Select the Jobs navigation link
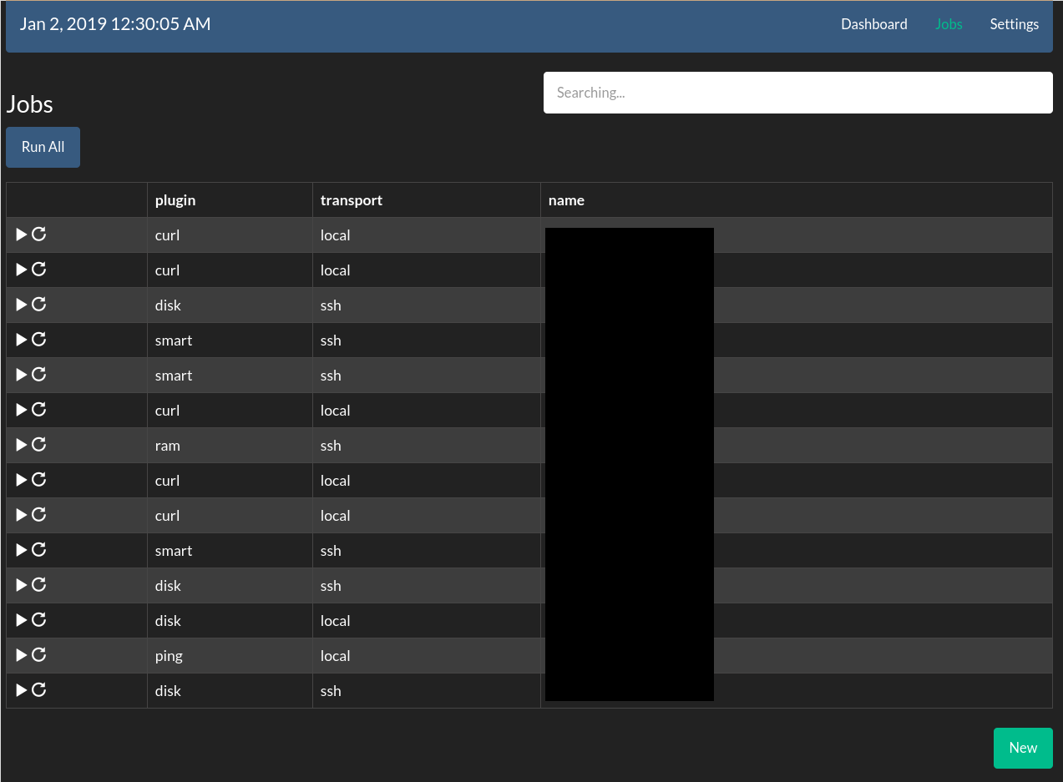Viewport: 1063px width, 782px height. pyautogui.click(x=949, y=24)
